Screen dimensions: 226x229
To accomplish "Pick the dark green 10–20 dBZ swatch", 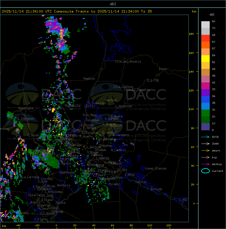I will (205, 120).
